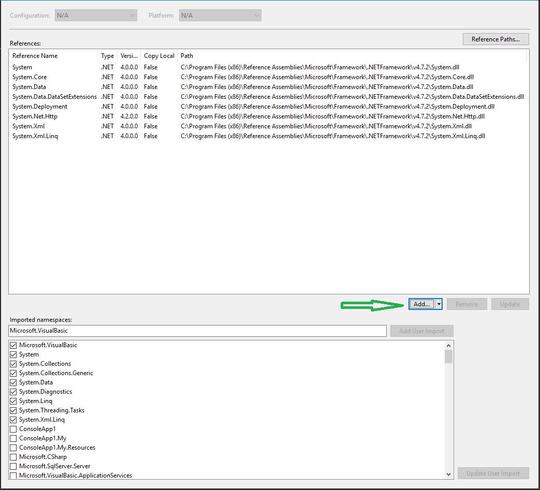Viewport: 540px width, 490px height.
Task: Uncheck System.Diagnostics namespace
Action: pyautogui.click(x=13, y=392)
